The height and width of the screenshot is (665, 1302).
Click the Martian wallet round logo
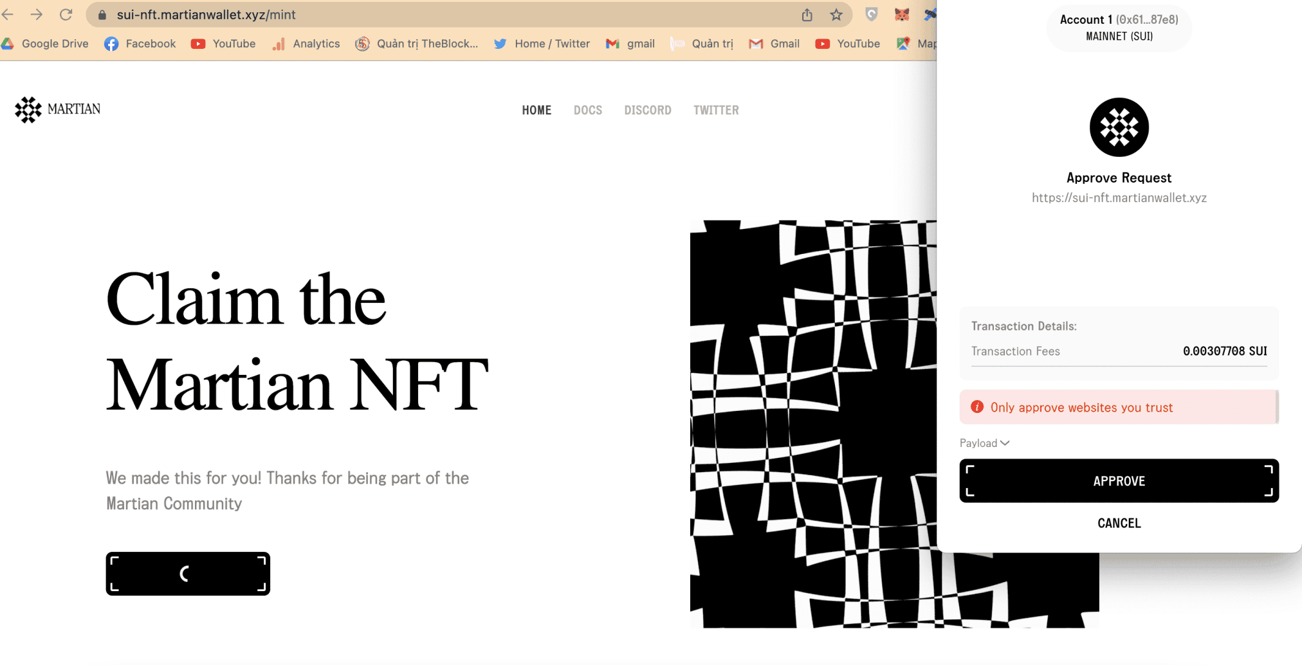[x=1119, y=127]
